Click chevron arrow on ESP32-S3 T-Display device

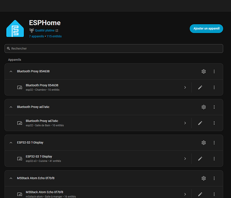[185, 159]
